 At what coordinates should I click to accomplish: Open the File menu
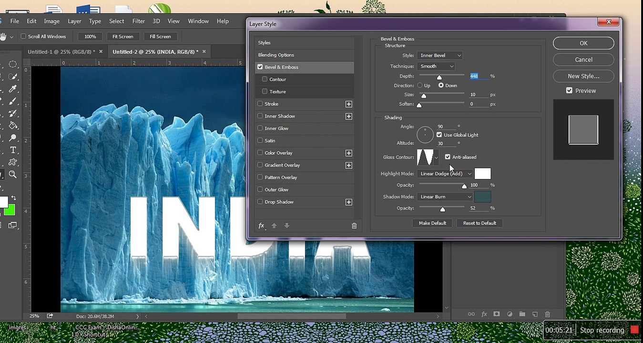pyautogui.click(x=15, y=21)
